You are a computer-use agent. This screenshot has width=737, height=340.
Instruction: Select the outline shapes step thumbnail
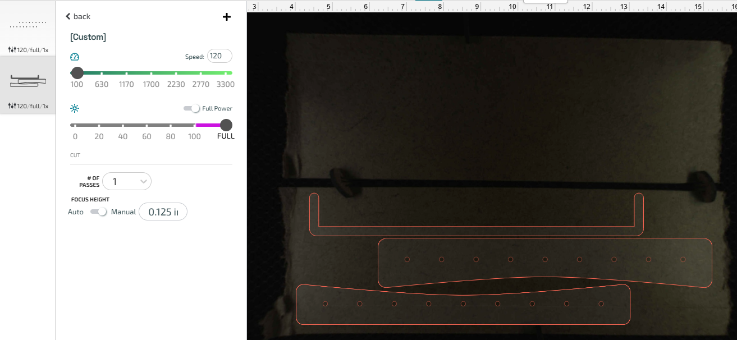click(28, 81)
